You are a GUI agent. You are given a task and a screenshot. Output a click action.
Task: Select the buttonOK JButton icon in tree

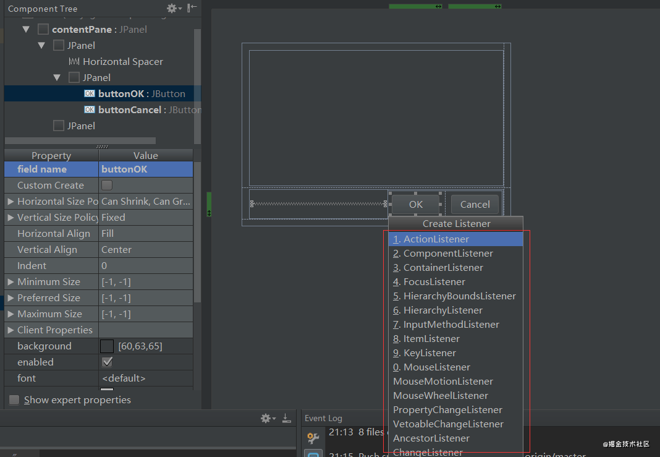coord(89,93)
